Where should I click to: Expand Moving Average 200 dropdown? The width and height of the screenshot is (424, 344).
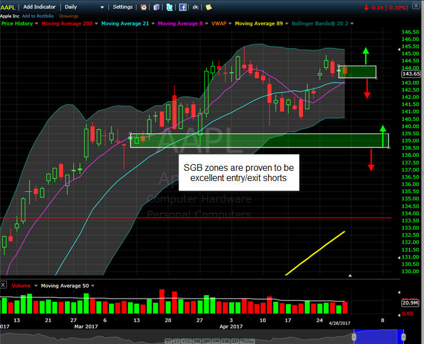[96, 24]
